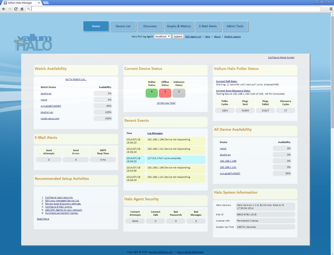Click the green Online Status box
334x255 pixels.
pos(152,93)
